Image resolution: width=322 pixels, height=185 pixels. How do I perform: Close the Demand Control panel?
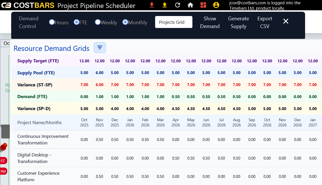(x=286, y=21)
